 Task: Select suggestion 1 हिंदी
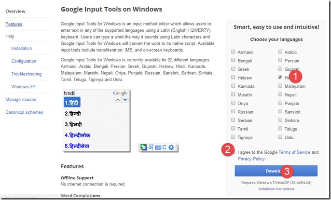point(72,103)
